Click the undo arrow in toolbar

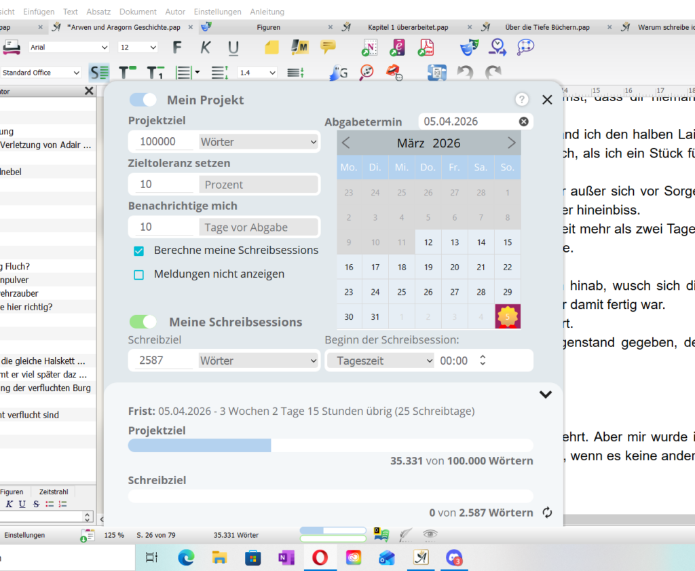(465, 72)
